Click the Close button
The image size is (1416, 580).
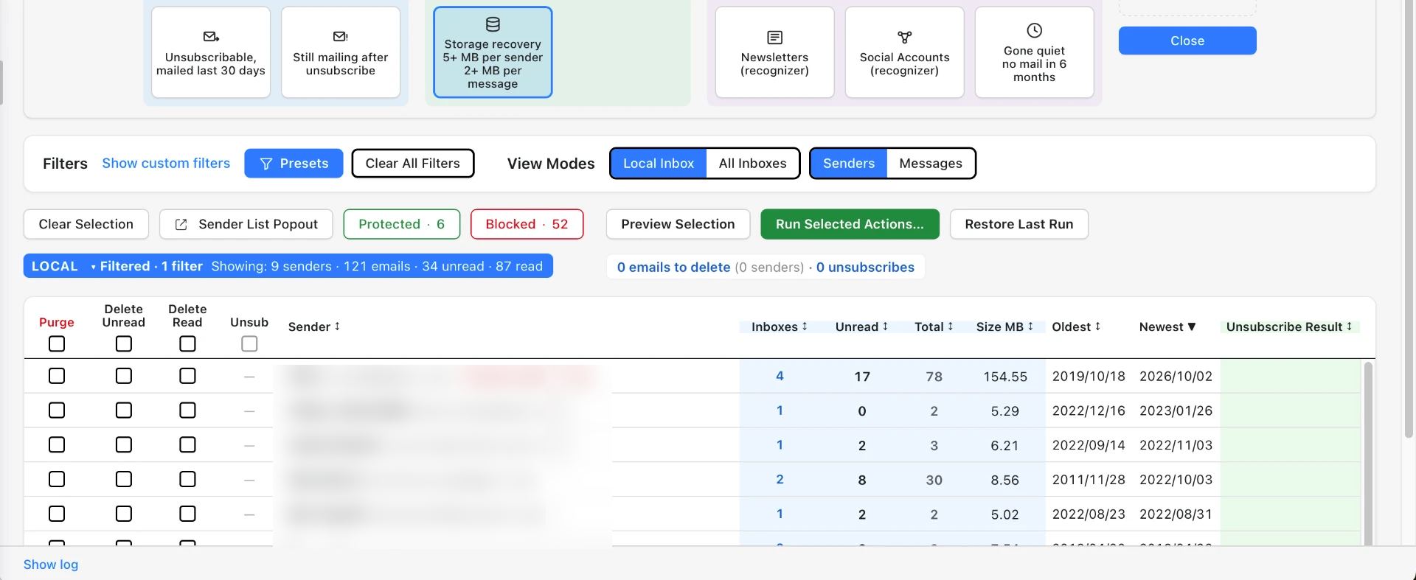1187,41
